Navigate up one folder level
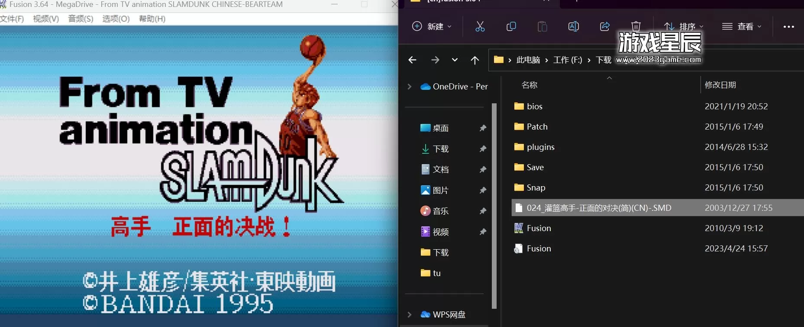Image resolution: width=804 pixels, height=327 pixels. click(x=475, y=60)
